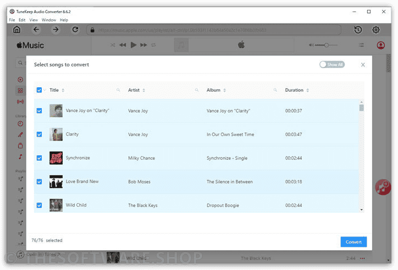Open Recently Added clock icon in Library

pos(20,123)
